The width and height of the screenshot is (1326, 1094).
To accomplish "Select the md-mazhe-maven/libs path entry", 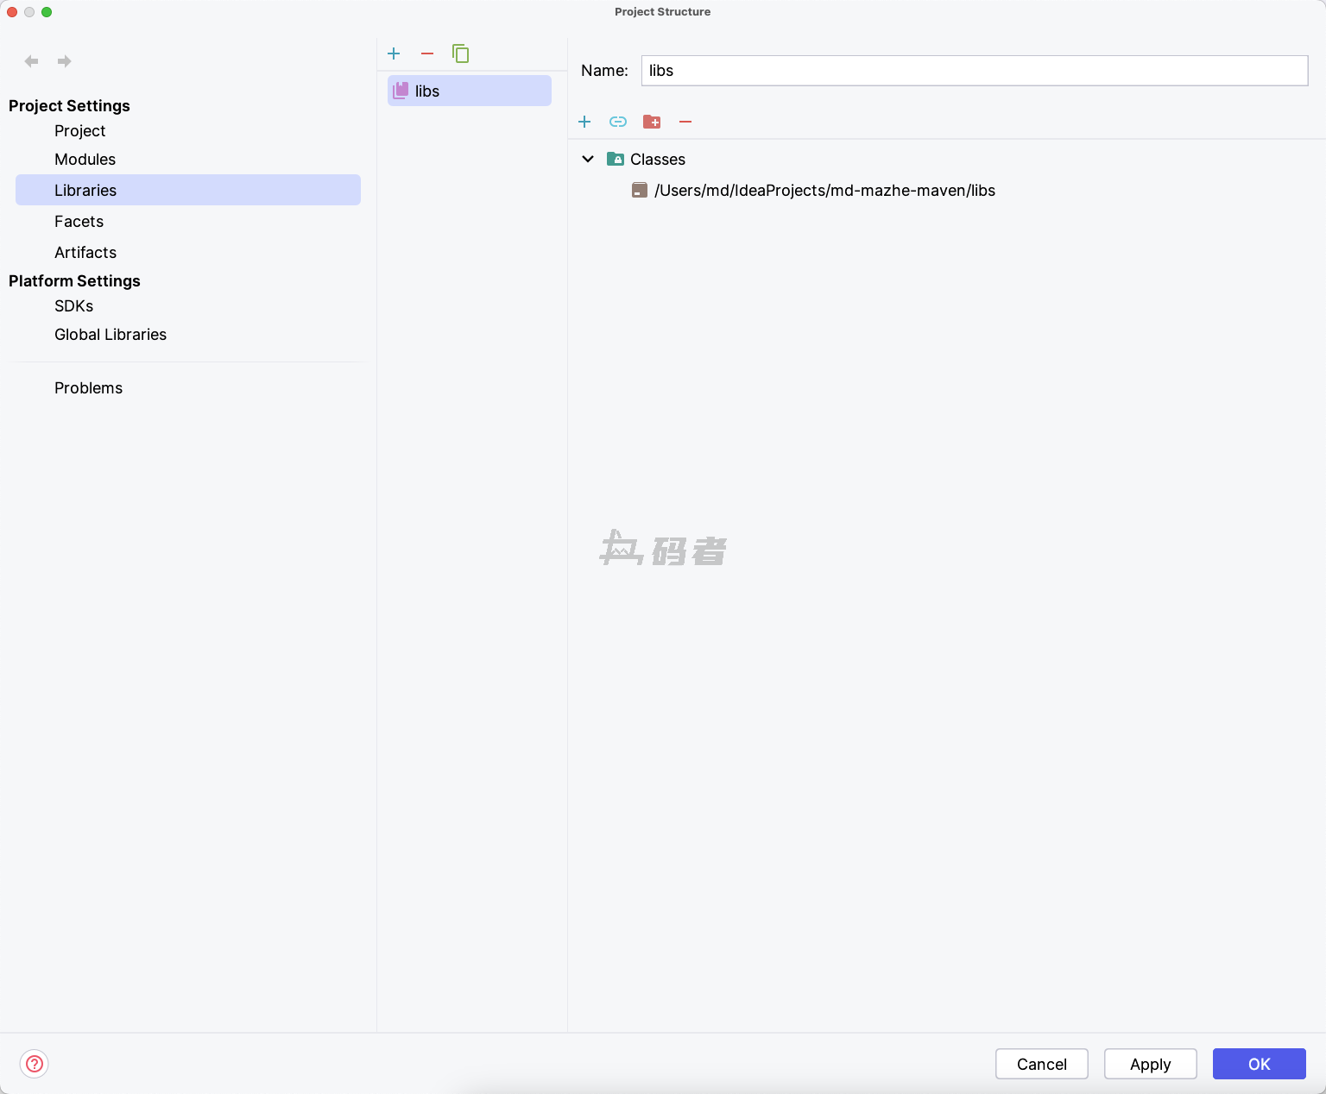I will 824,191.
